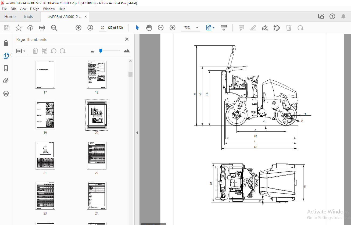Open Bookmarks panel in sidebar
The image size is (351, 225).
coord(6,68)
